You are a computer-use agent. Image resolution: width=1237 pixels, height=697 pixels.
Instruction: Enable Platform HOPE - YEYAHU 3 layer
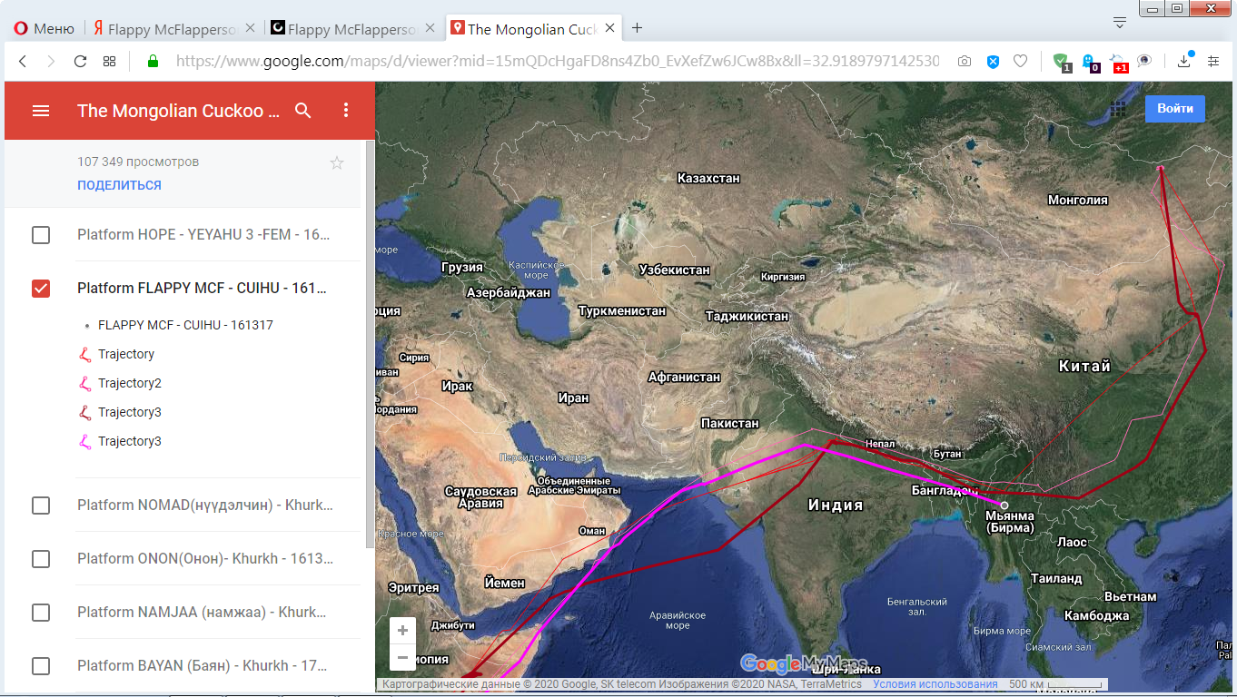(x=41, y=235)
